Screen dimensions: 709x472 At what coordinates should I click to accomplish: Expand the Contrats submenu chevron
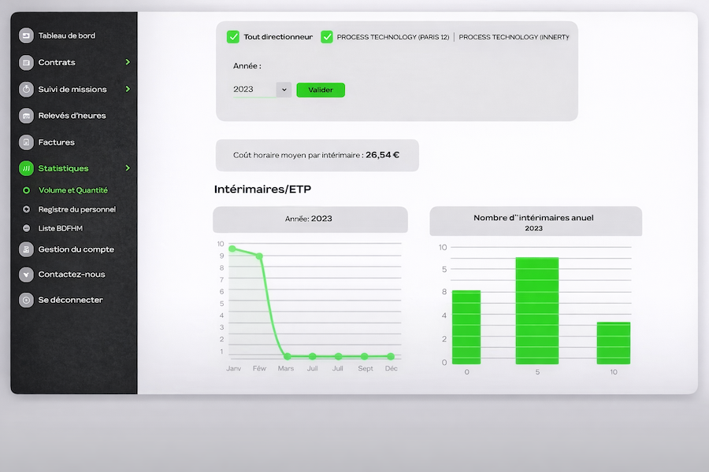128,62
